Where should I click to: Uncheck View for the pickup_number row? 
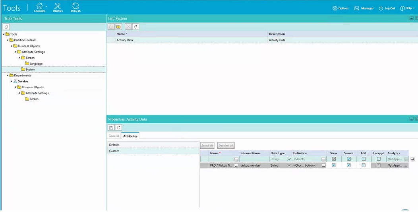(333, 165)
